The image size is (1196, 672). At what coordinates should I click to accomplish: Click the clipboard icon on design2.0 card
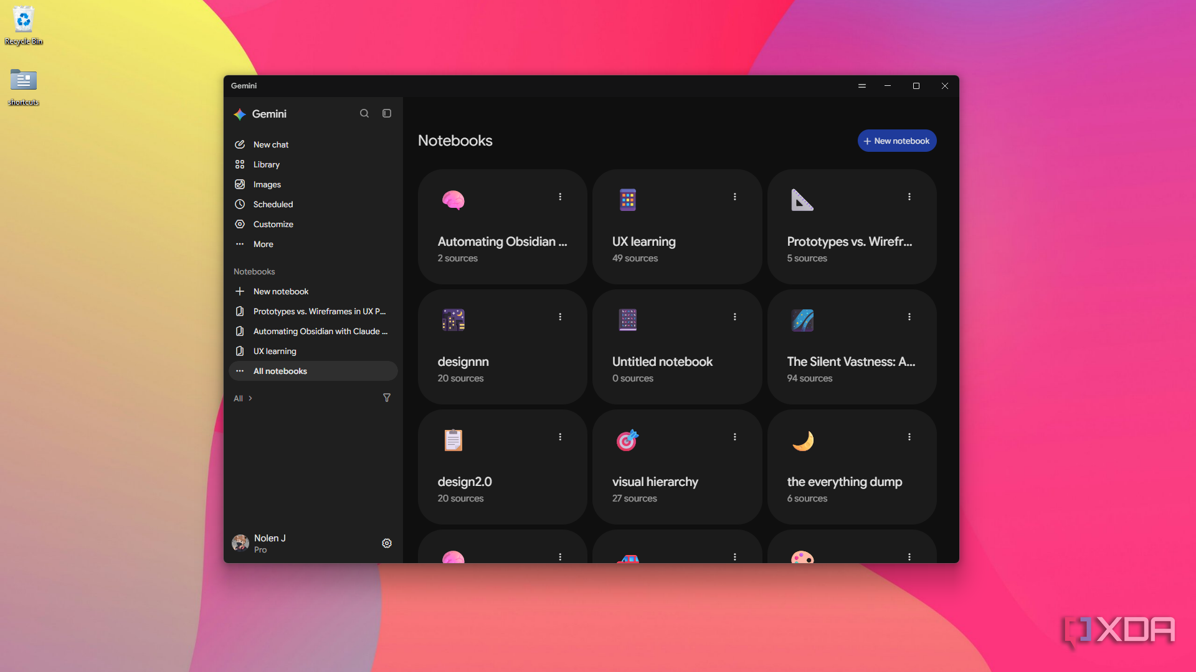coord(453,440)
